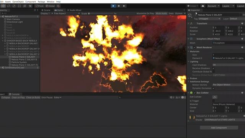Toggle Console warning message count filter
Image resolution: width=245 pixels, height=138 pixels.
[x=178, y=97]
